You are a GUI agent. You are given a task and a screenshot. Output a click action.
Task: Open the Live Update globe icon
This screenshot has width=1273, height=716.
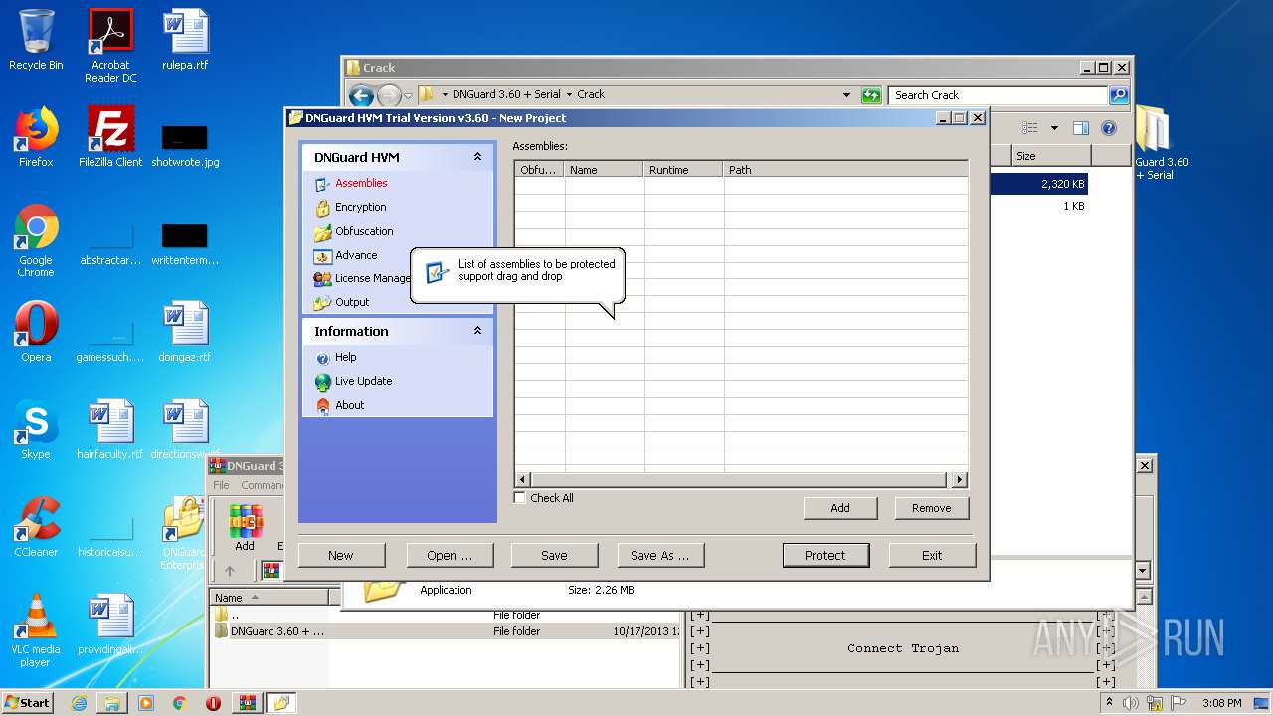click(322, 382)
